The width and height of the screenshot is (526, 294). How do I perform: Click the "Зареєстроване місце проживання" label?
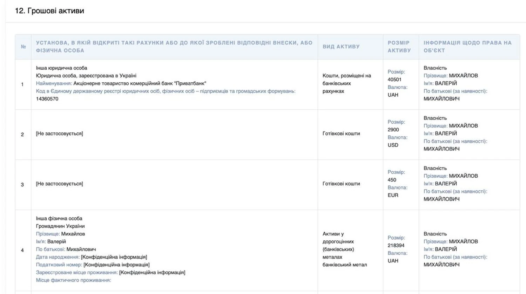tap(77, 272)
